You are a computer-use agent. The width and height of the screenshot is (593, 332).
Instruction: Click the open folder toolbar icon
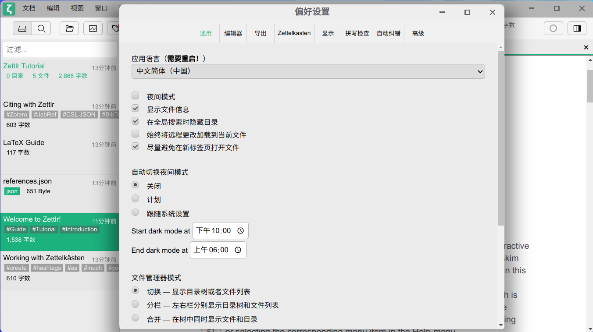pos(69,28)
